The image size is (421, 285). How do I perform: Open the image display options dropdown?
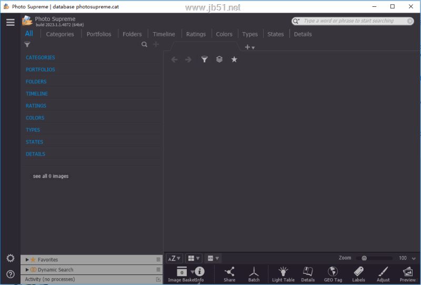pyautogui.click(x=214, y=258)
